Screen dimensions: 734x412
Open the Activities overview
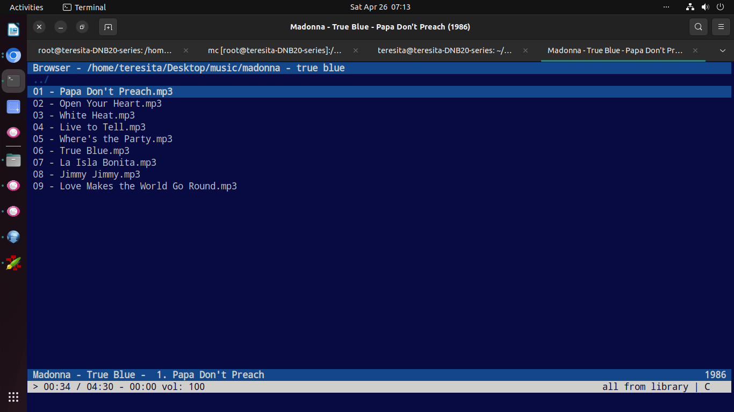point(26,8)
